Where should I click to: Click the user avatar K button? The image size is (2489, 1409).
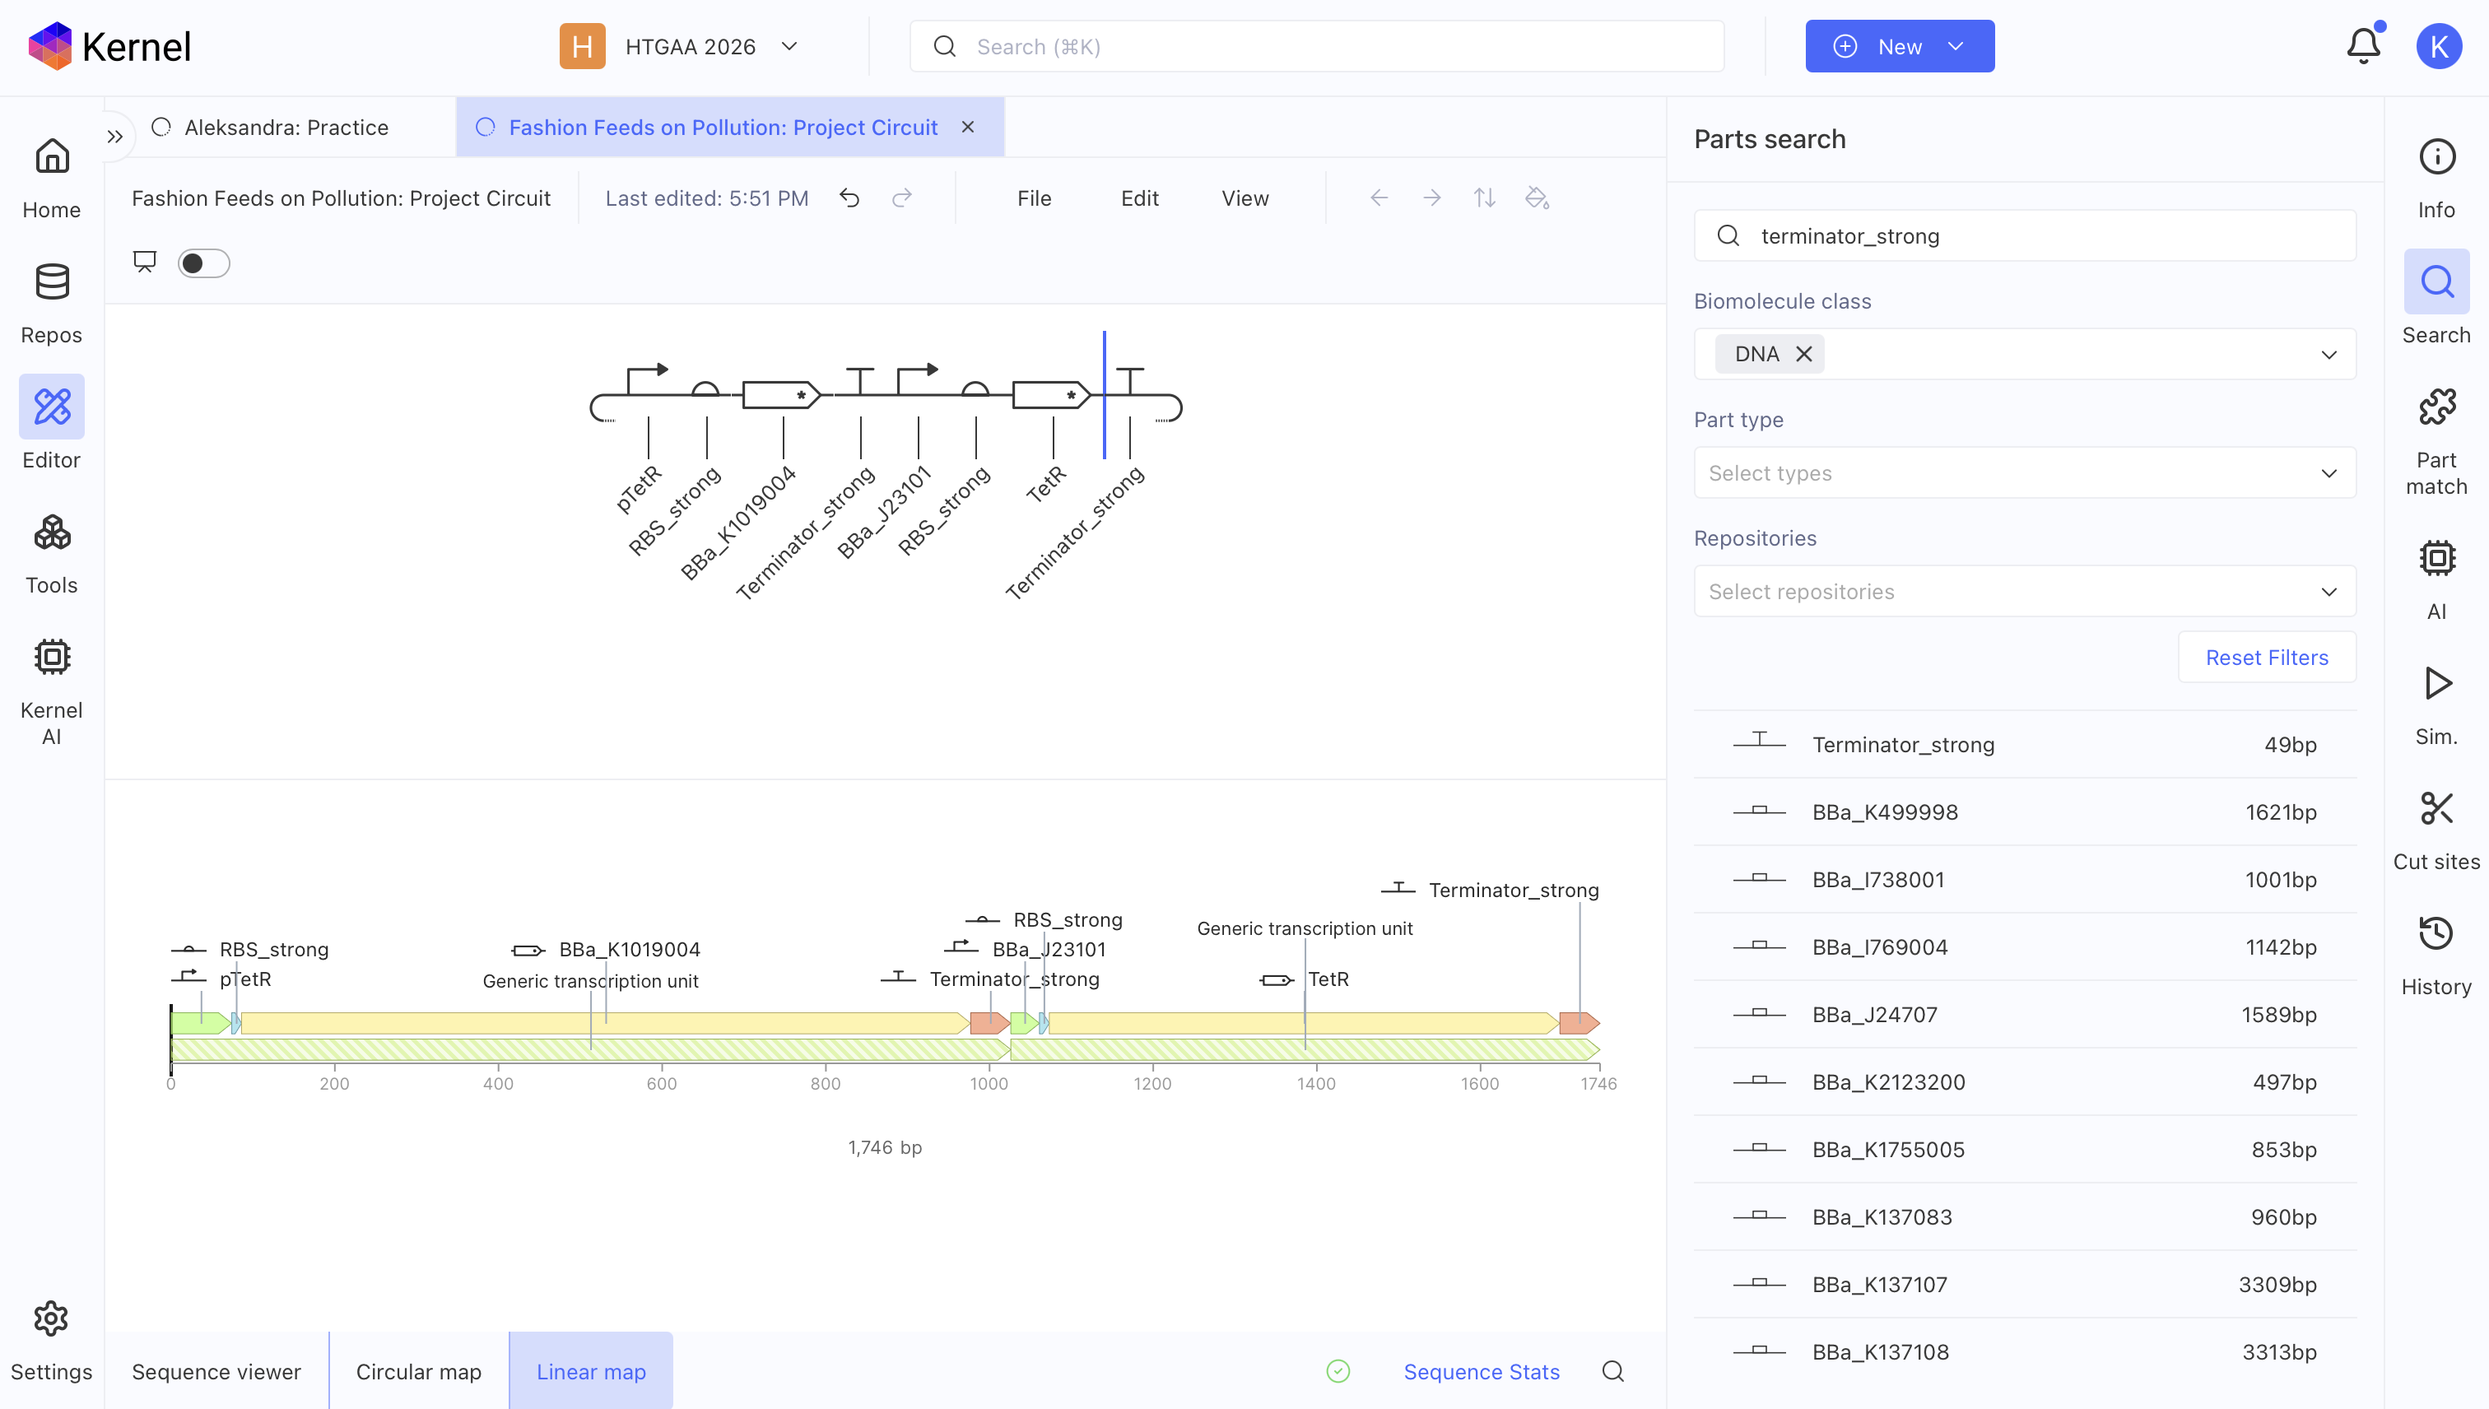2439,46
